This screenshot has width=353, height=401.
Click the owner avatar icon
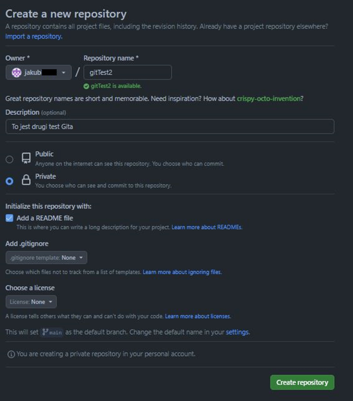click(x=16, y=73)
